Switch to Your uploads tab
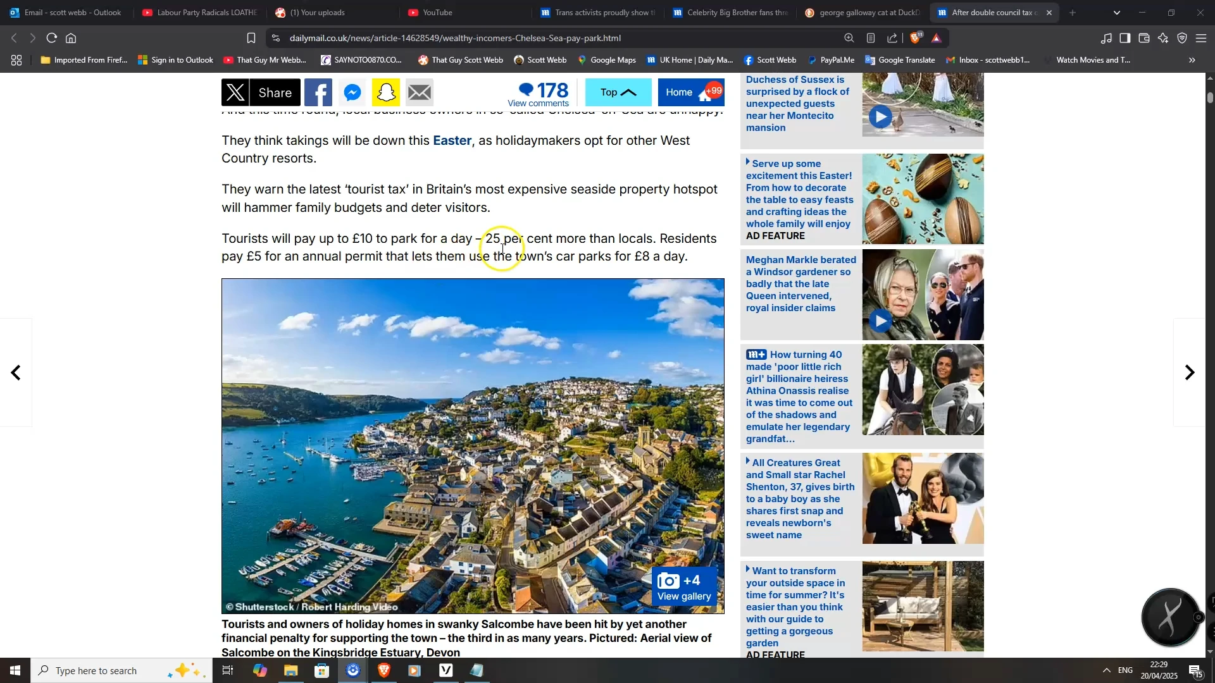This screenshot has width=1215, height=683. (x=332, y=13)
